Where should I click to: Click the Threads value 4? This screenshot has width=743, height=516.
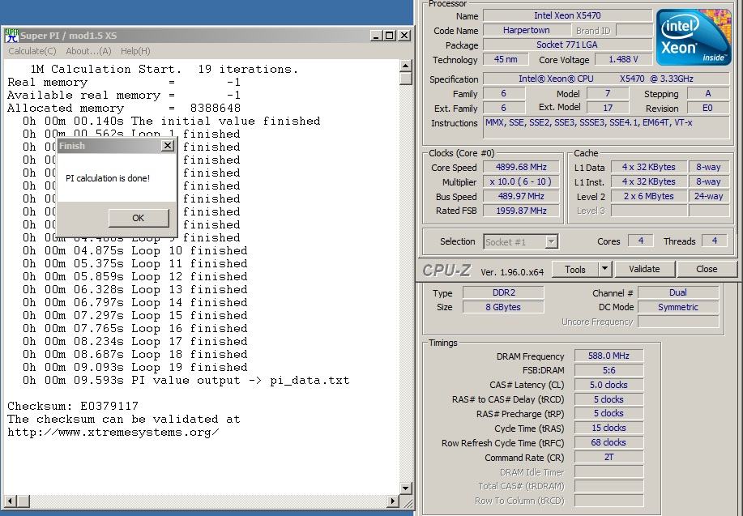tap(715, 241)
